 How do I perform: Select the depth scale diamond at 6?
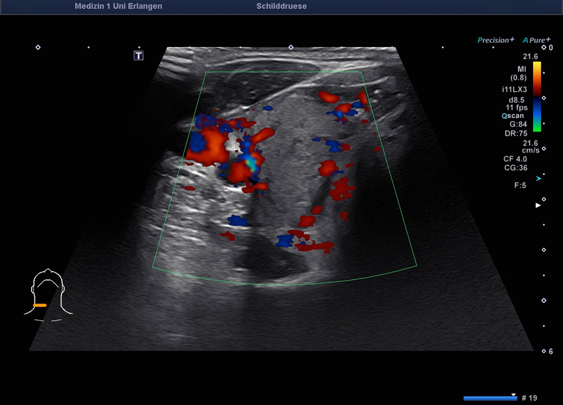[x=544, y=351]
